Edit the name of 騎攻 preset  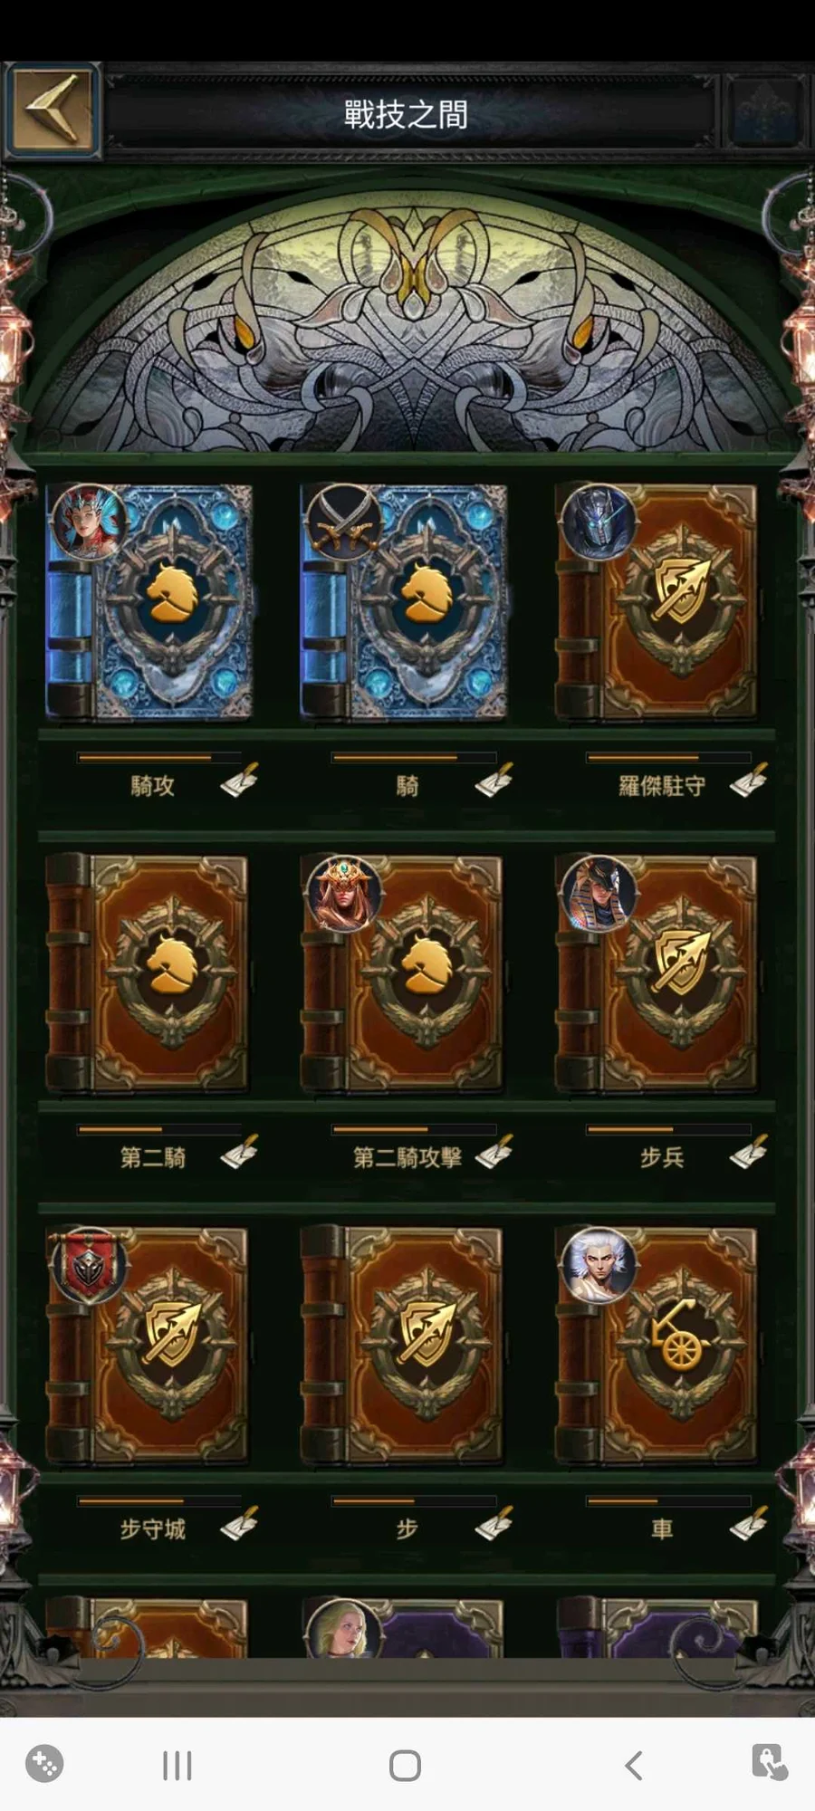point(239,780)
